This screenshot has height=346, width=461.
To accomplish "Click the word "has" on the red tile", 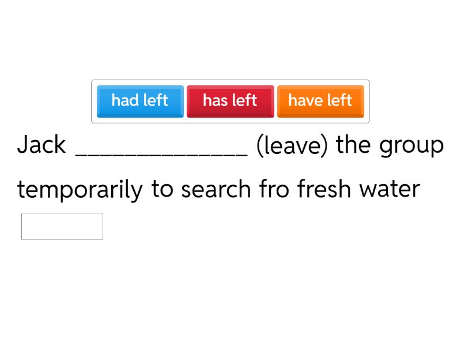I will [x=216, y=100].
